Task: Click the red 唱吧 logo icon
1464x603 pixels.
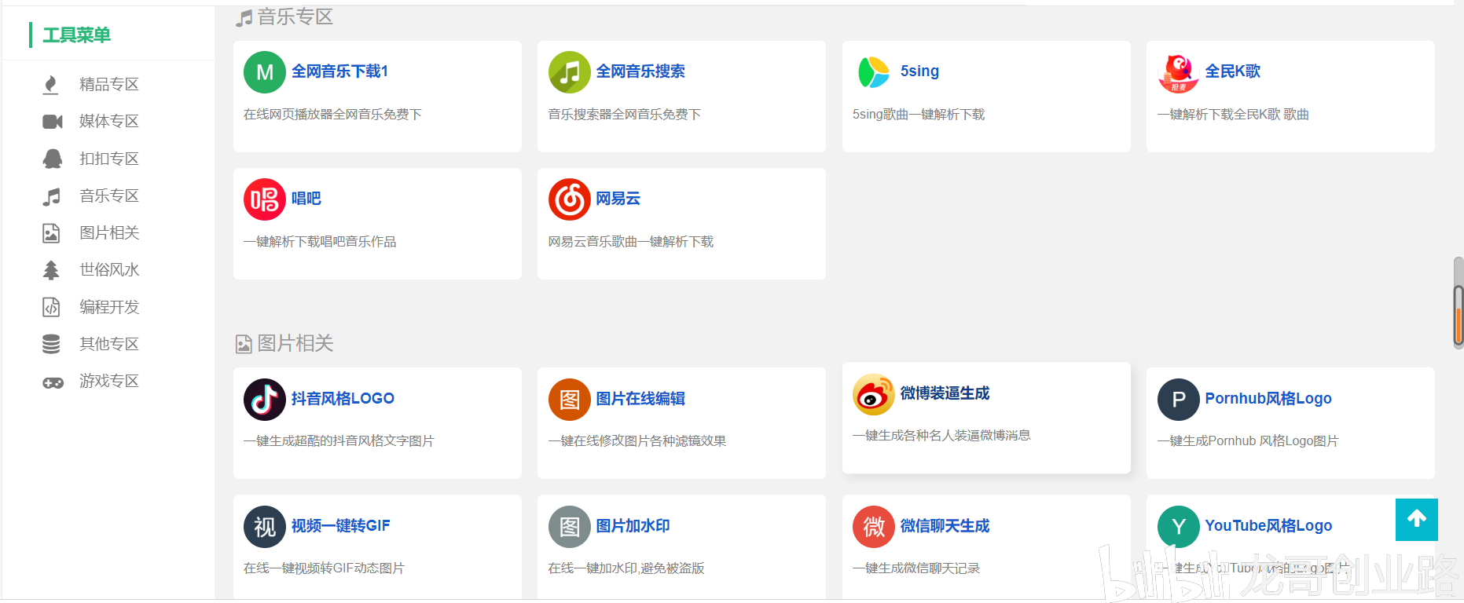Action: coord(265,199)
